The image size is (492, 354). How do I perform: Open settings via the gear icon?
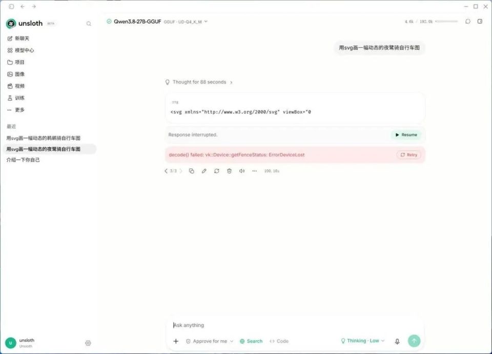pos(88,343)
